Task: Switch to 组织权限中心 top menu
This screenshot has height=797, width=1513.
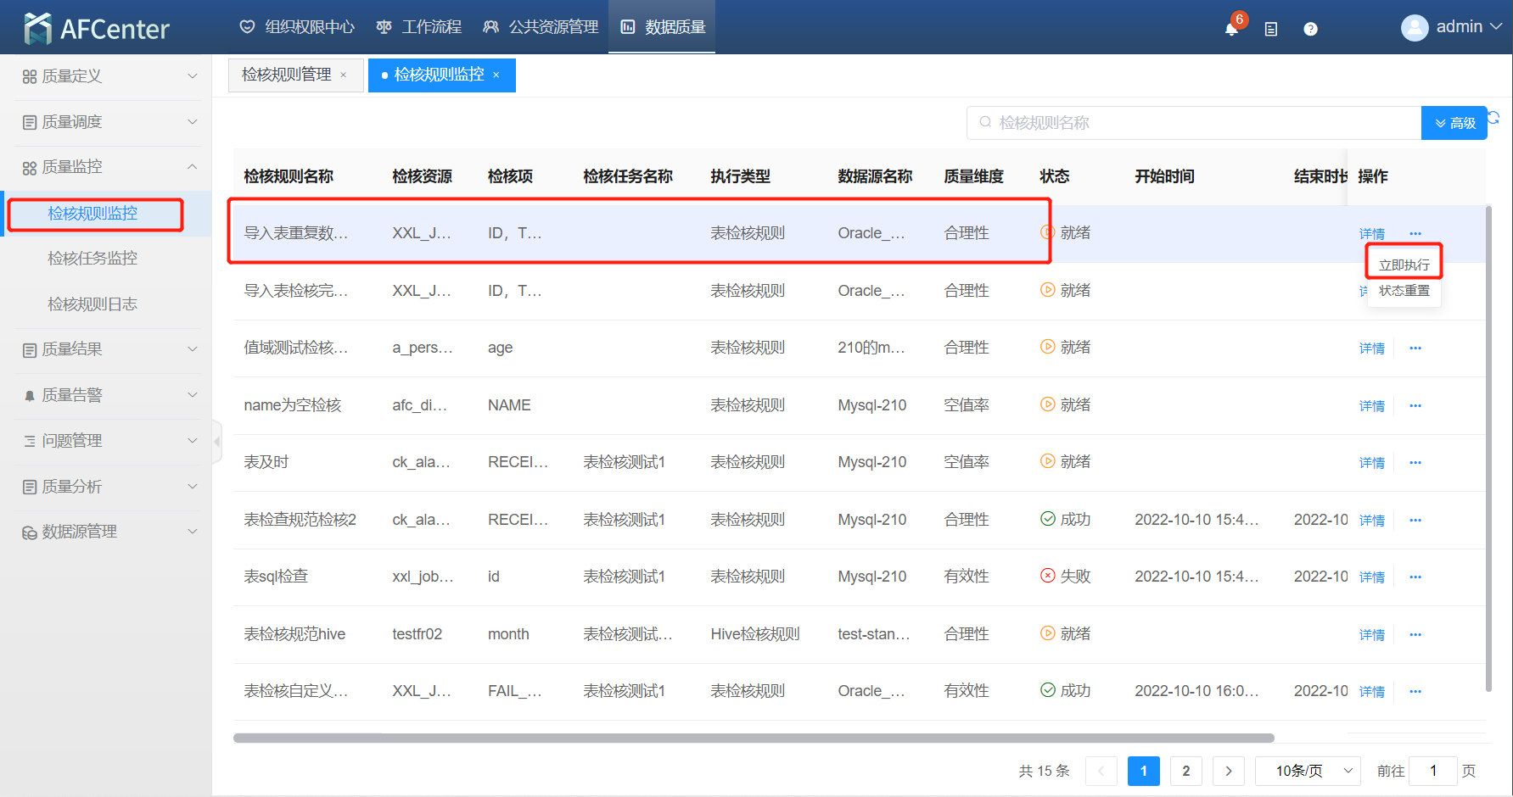Action: [x=298, y=27]
